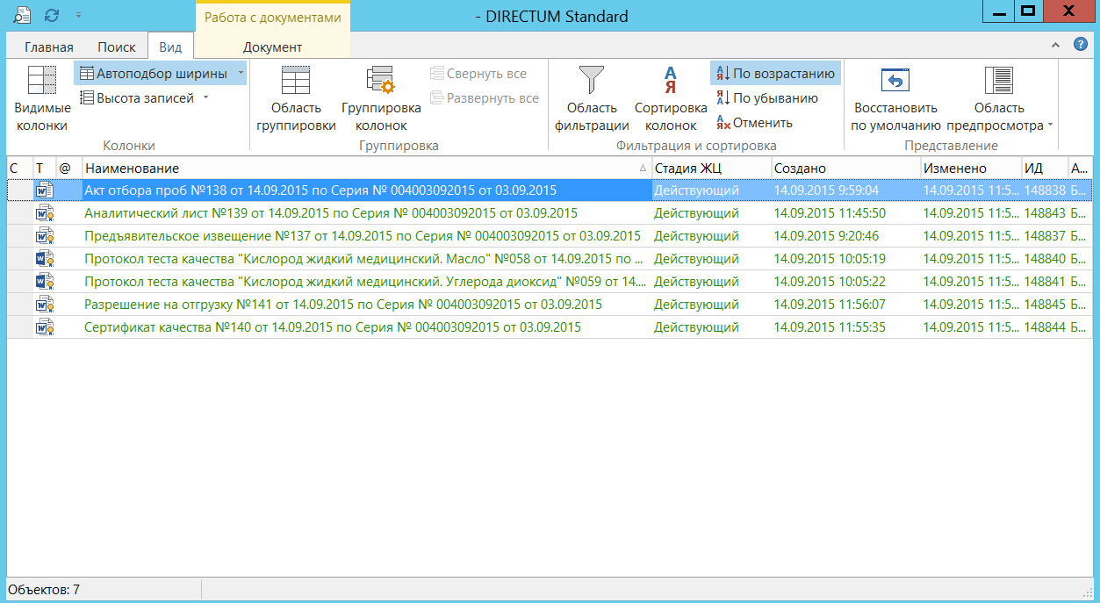The height and width of the screenshot is (603, 1100).
Task: Click the T column header
Action: coord(44,168)
